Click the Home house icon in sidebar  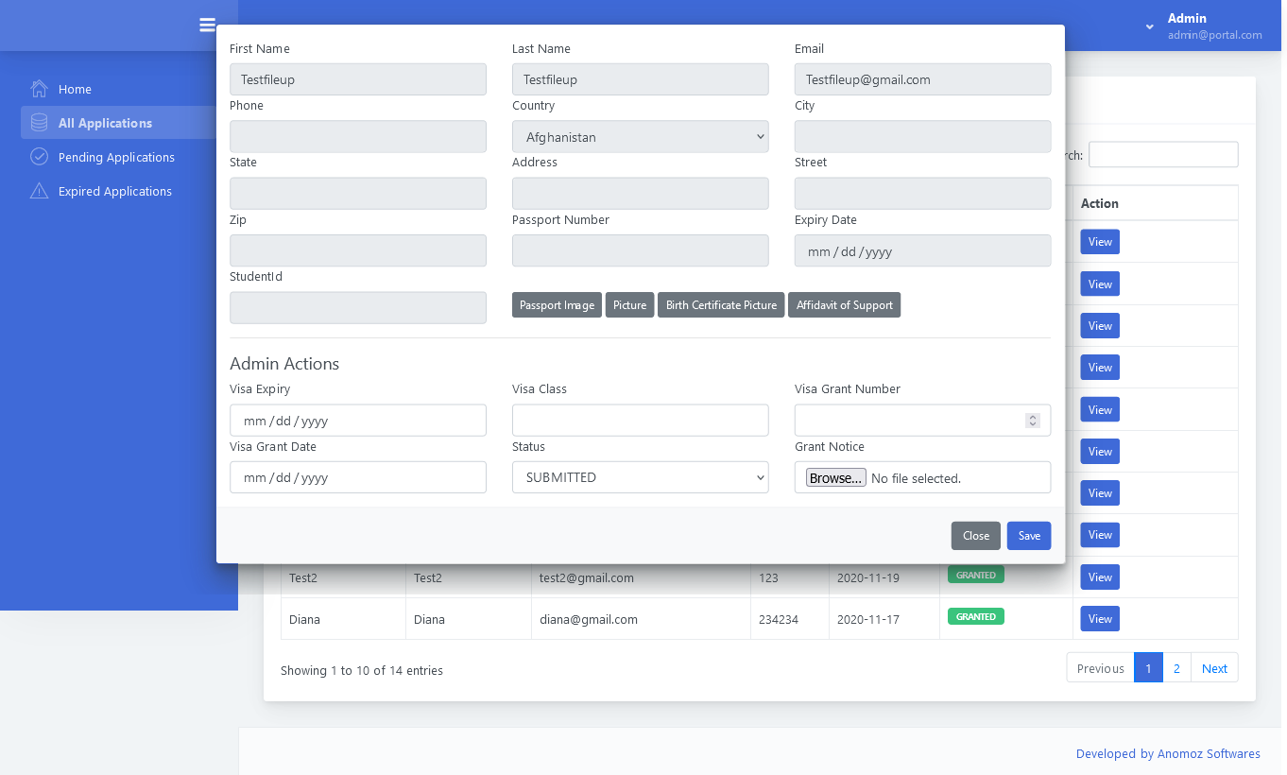pyautogui.click(x=39, y=89)
